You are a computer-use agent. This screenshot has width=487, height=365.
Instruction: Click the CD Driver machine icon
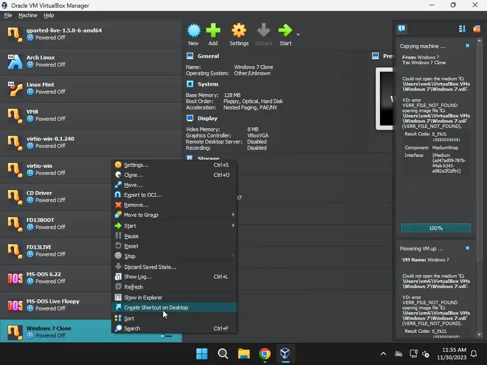15,197
